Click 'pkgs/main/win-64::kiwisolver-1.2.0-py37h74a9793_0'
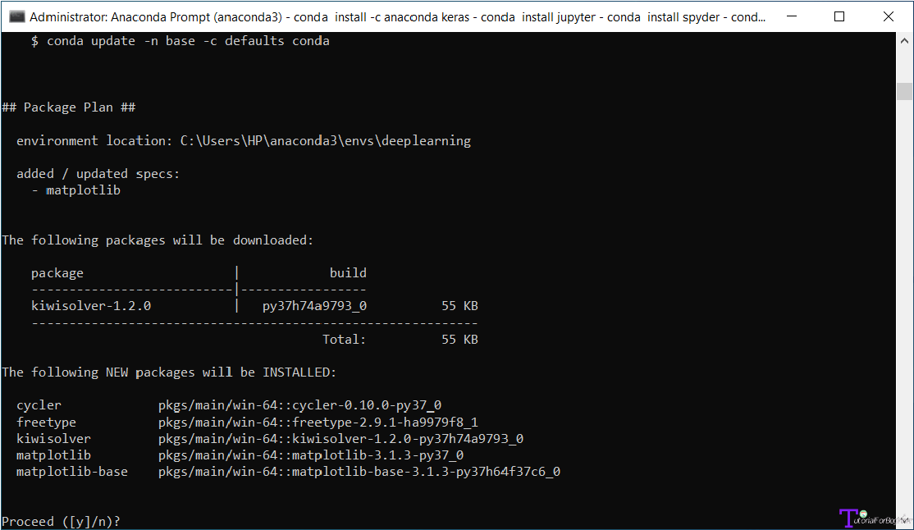The height and width of the screenshot is (530, 914). [x=340, y=438]
